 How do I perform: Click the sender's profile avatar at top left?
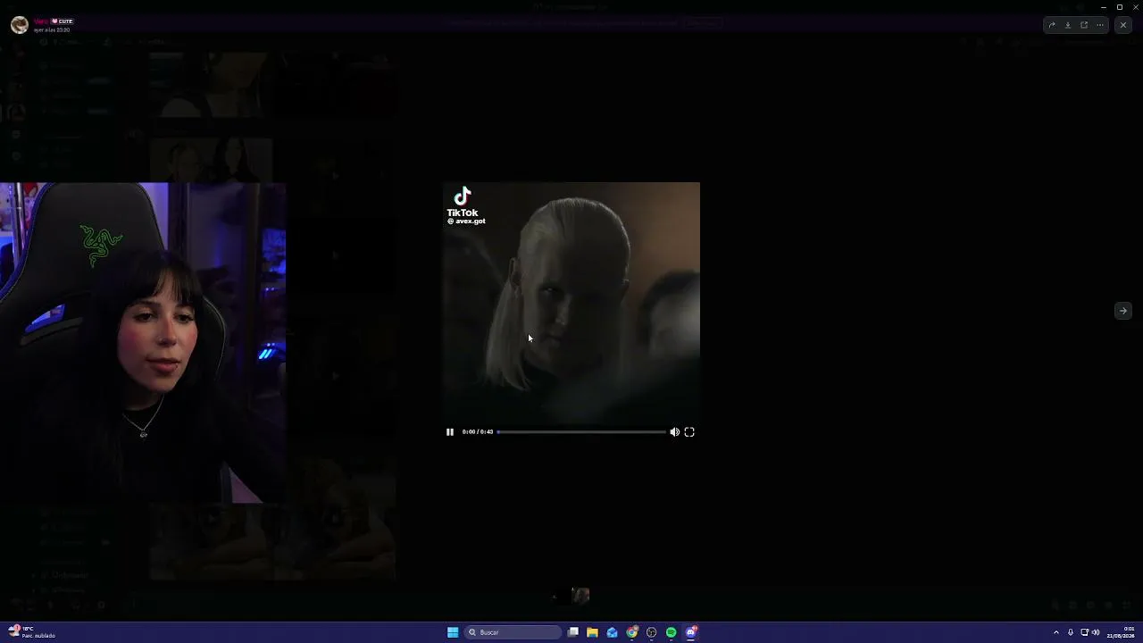(x=19, y=25)
